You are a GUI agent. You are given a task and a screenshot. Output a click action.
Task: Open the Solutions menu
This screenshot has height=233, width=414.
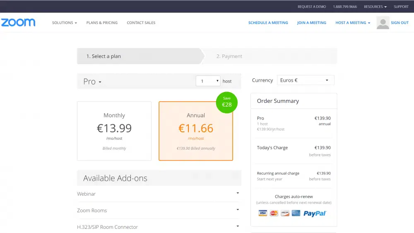tap(64, 23)
